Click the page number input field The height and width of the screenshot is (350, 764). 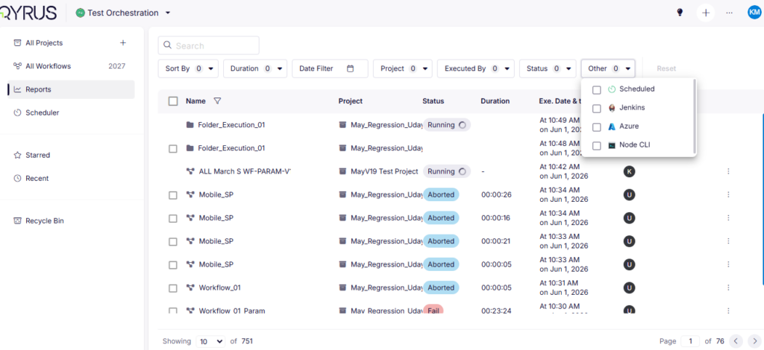click(690, 341)
